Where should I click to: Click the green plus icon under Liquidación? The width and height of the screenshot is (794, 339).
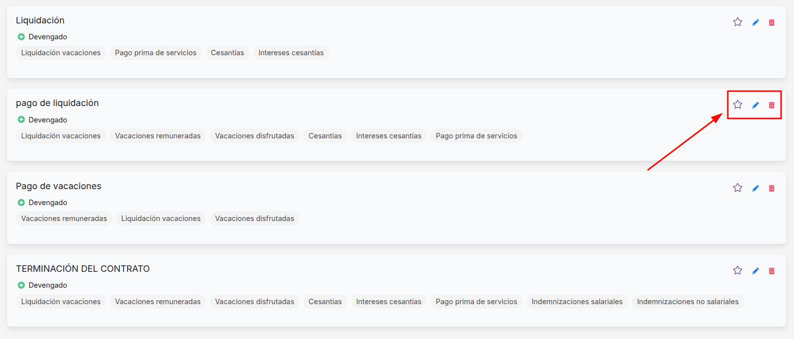pyautogui.click(x=21, y=37)
